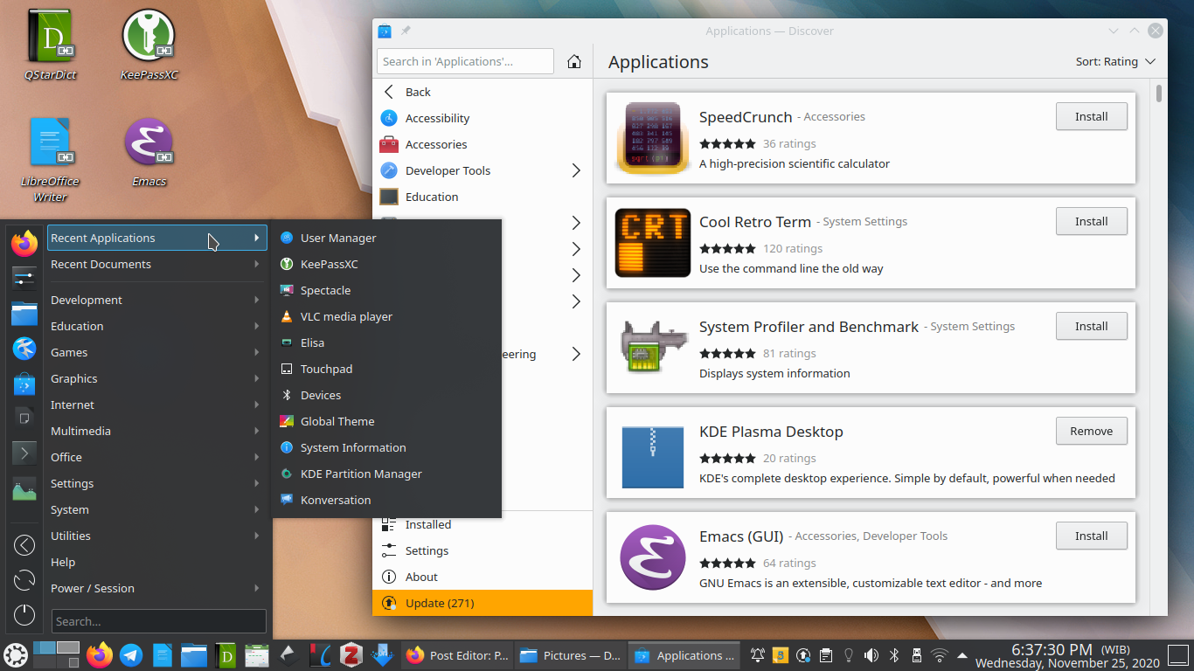Image resolution: width=1194 pixels, height=671 pixels.
Task: Open the Graphics launcher category
Action: pos(156,378)
